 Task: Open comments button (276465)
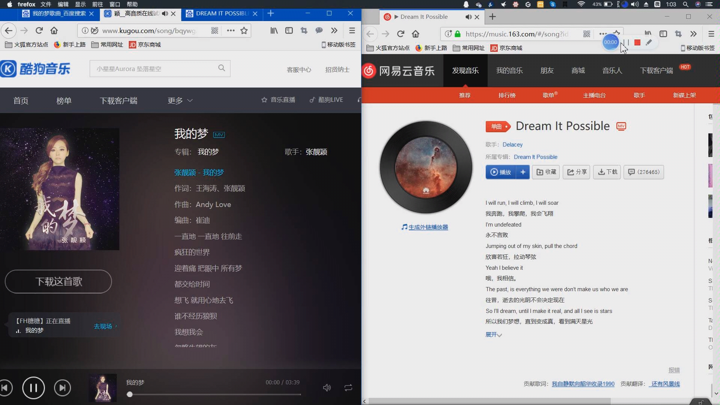point(643,172)
